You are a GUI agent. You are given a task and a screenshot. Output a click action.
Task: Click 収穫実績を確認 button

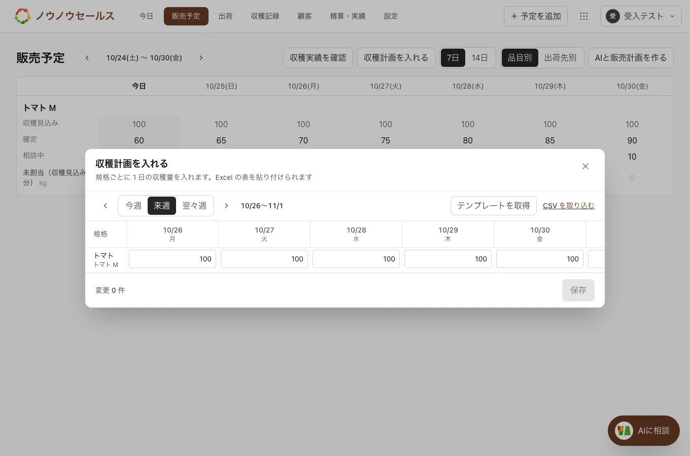318,58
